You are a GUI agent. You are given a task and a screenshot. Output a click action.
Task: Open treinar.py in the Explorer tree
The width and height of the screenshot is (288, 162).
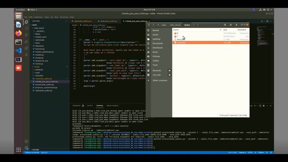(x=39, y=64)
